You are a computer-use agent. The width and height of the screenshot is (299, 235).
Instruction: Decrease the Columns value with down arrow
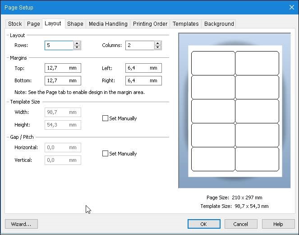click(157, 47)
